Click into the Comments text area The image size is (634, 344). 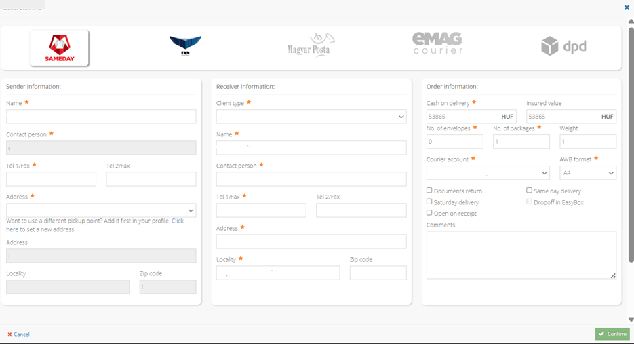click(521, 254)
